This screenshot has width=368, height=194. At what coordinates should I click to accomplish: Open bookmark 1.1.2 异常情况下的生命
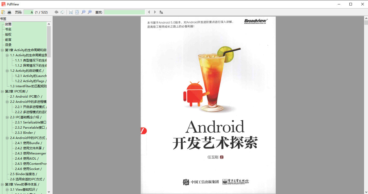coord(31,66)
